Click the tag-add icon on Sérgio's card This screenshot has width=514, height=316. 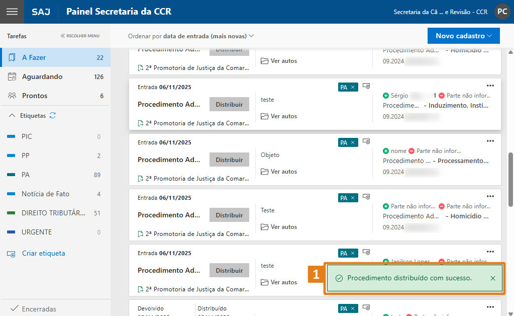(367, 87)
